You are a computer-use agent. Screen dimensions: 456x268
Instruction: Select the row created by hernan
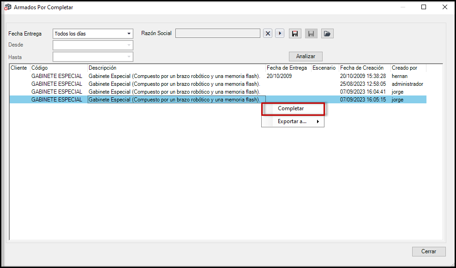218,76
